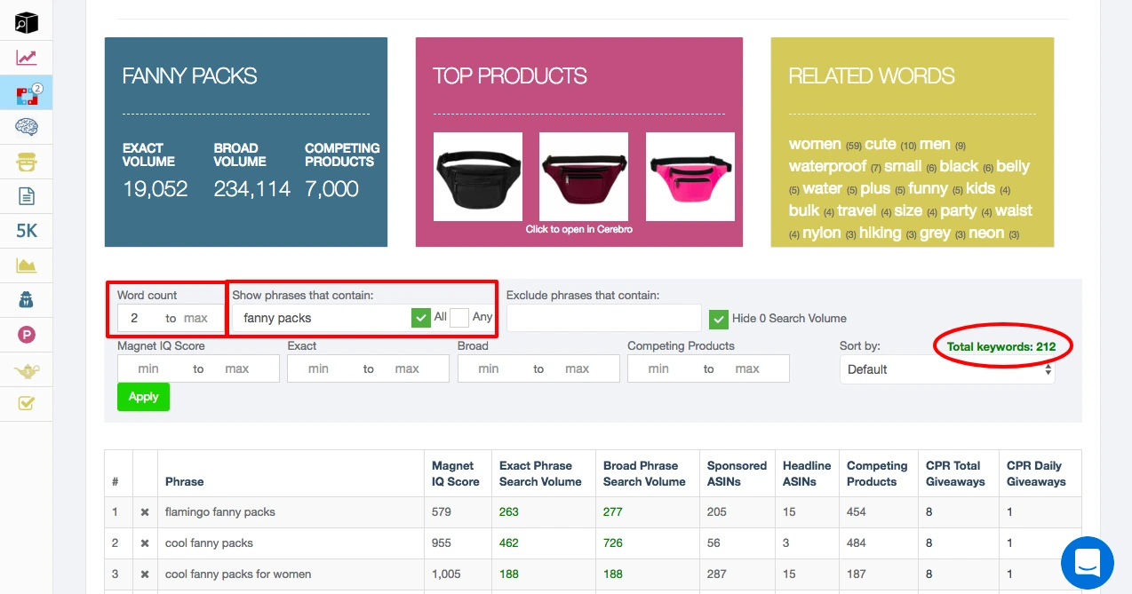Open the yellow area chart sidebar icon
Image resolution: width=1132 pixels, height=594 pixels.
click(x=27, y=265)
